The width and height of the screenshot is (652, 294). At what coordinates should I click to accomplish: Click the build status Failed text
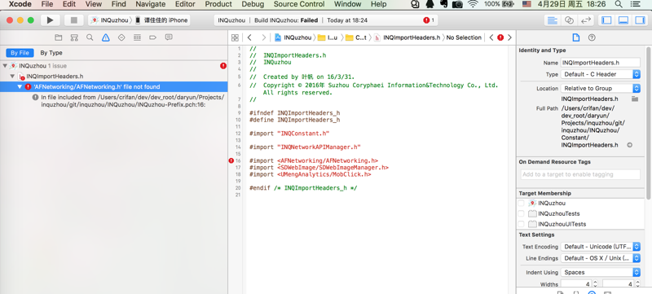coord(309,20)
